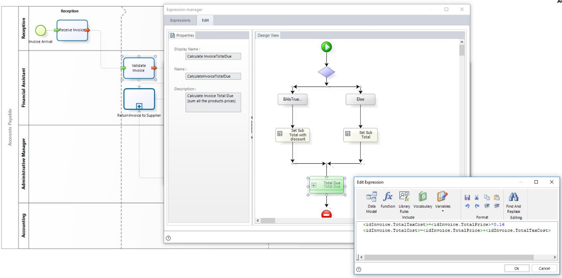Select the Validate Invoice task

point(139,68)
